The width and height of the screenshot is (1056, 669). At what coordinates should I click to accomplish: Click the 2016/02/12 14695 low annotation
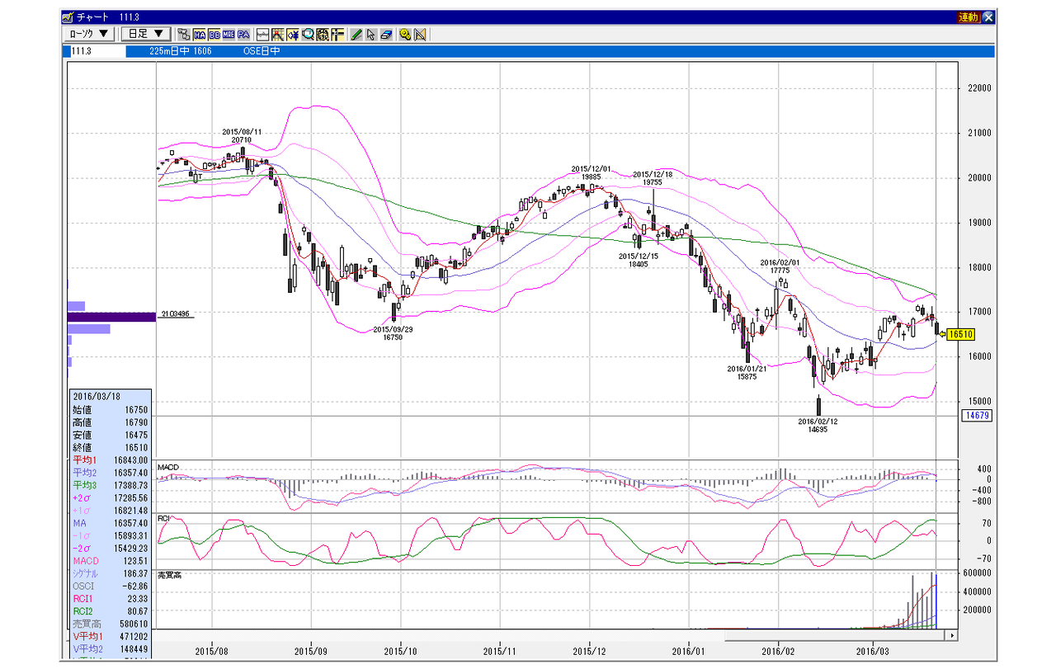tap(818, 425)
